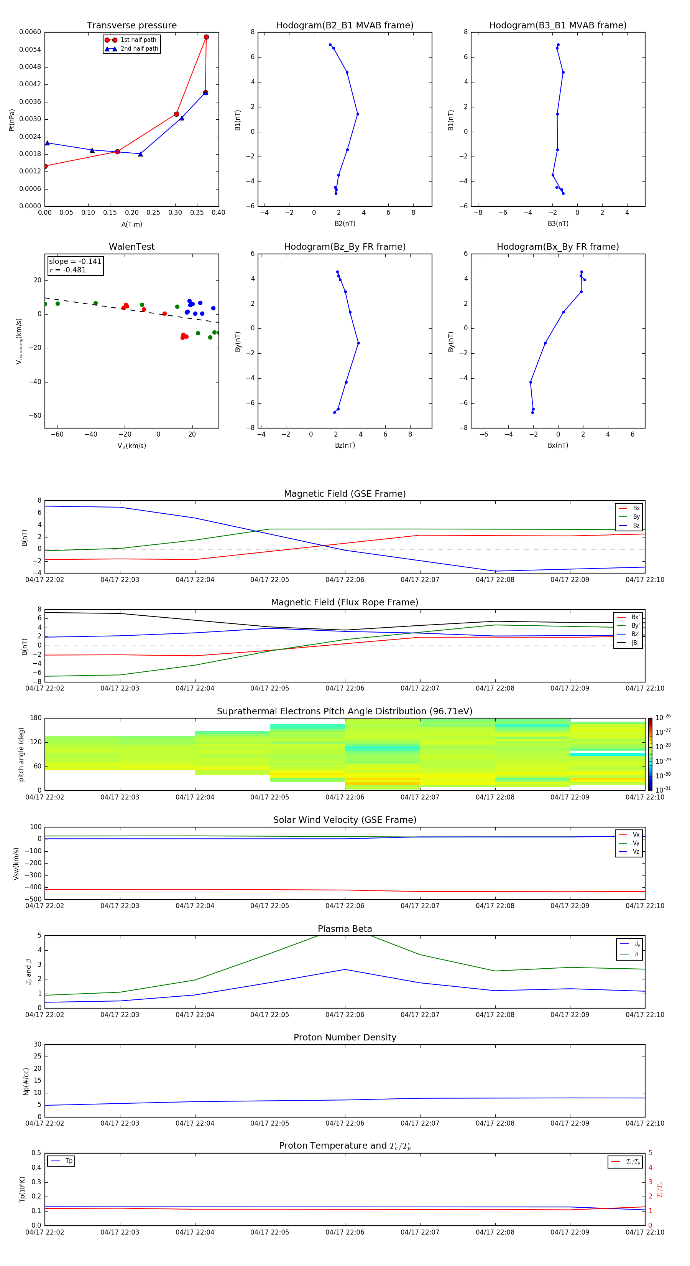Screen dimensions: 690x1266
Task: Click the 'A(T·m)' x-axis label
Action: (x=131, y=224)
